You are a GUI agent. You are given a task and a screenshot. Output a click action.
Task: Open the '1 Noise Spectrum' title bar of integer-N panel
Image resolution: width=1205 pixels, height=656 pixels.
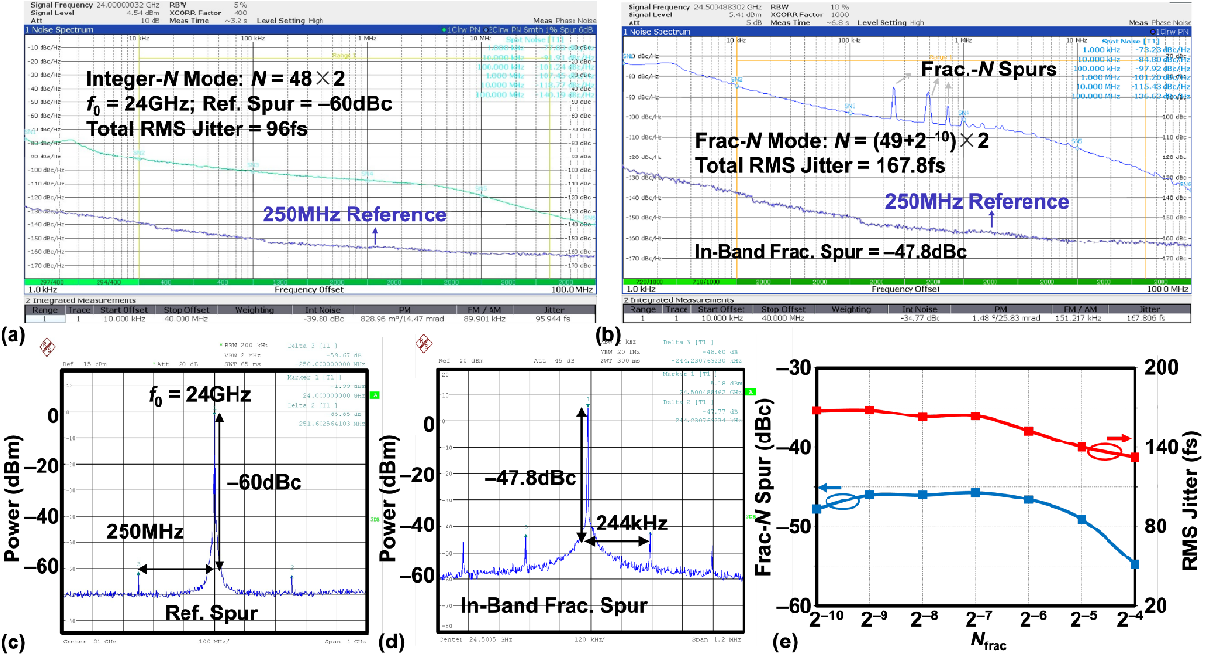tap(58, 31)
